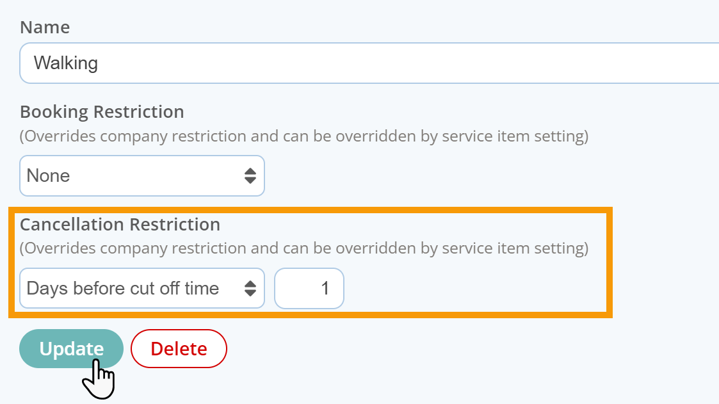The width and height of the screenshot is (719, 404).
Task: Click the Days before cut off time text
Action: [x=123, y=289]
